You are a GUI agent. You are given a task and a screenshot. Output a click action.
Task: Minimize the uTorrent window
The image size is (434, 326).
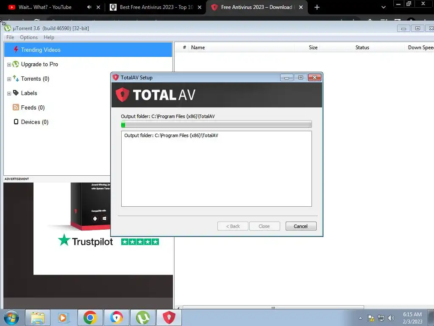403,28
